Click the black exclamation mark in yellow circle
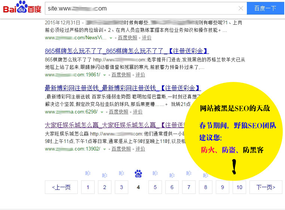 tap(235, 167)
